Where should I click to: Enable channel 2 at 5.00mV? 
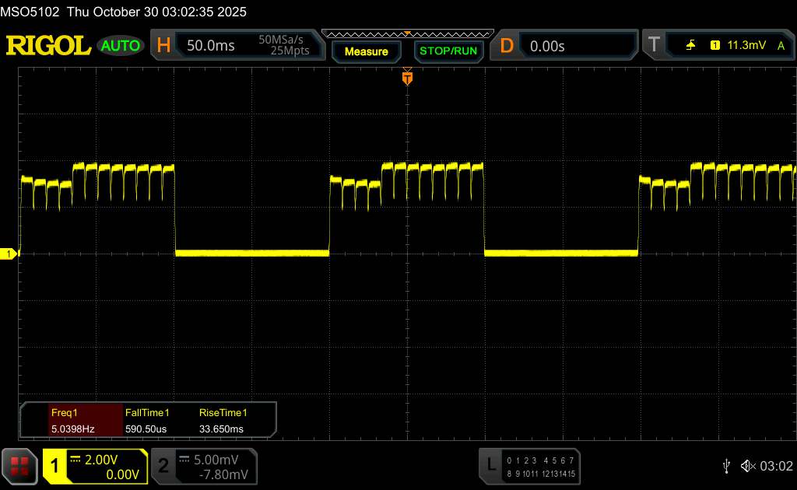tap(163, 466)
